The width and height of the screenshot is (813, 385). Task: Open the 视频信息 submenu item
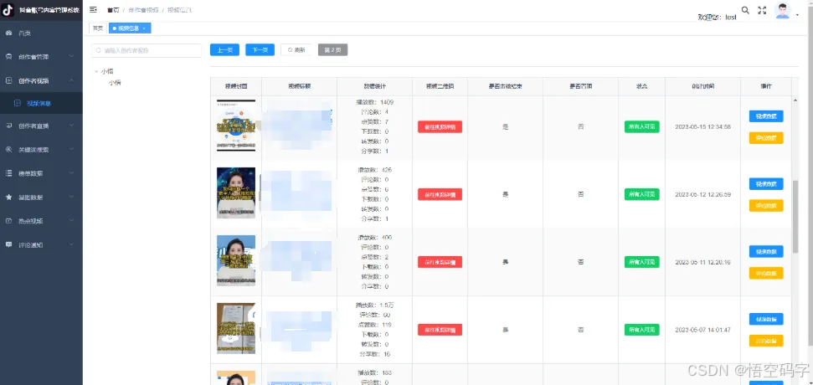click(x=41, y=103)
